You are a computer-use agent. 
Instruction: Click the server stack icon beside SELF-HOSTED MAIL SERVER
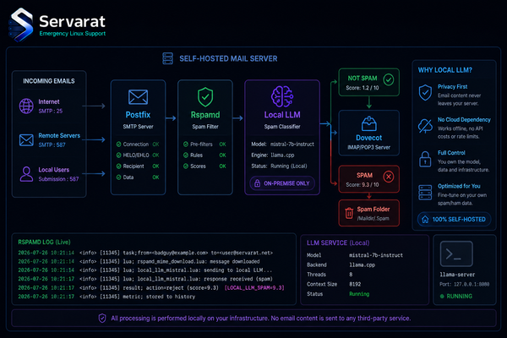pyautogui.click(x=167, y=58)
